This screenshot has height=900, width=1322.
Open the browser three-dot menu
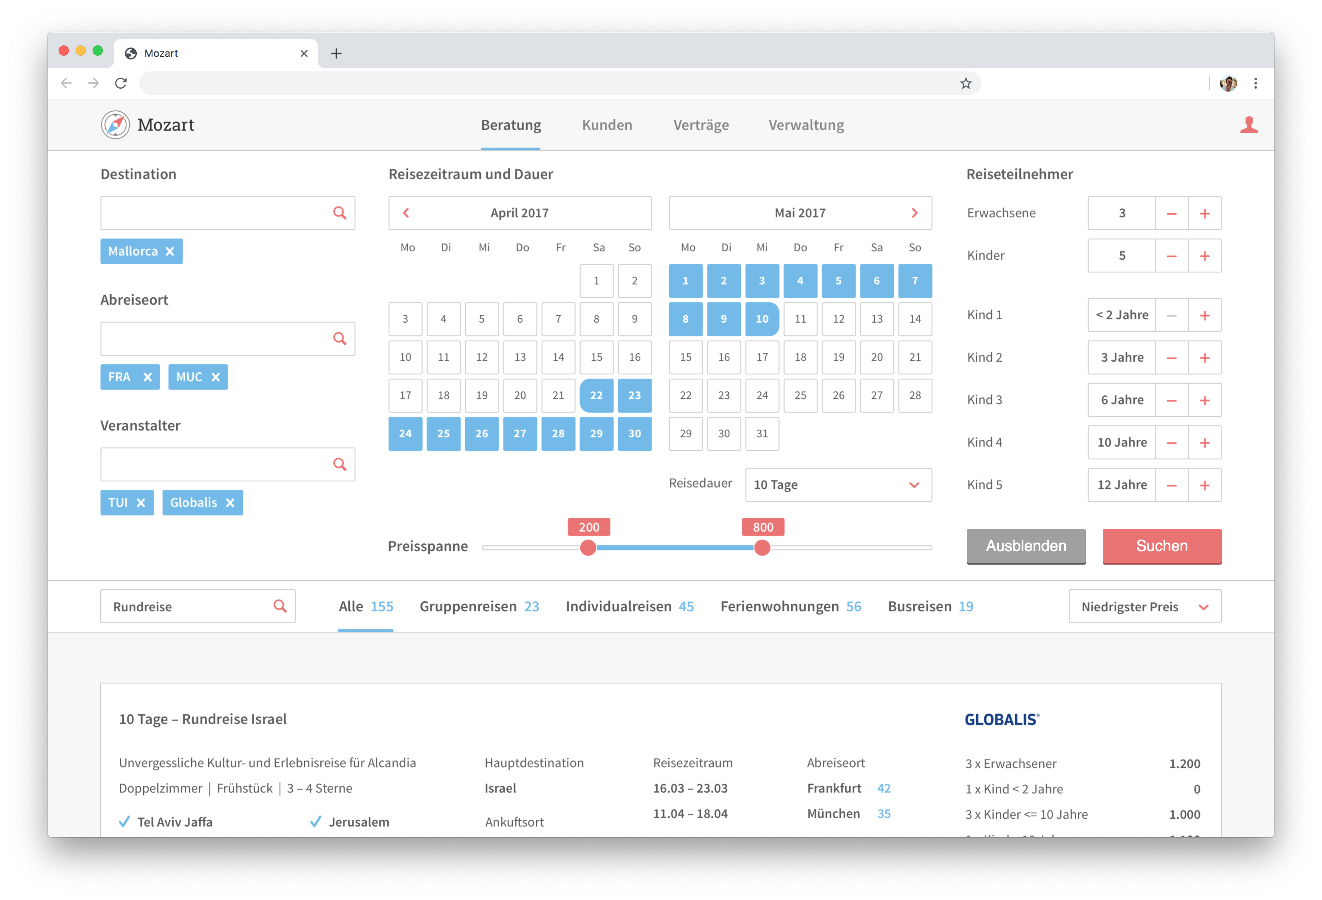pos(1255,84)
